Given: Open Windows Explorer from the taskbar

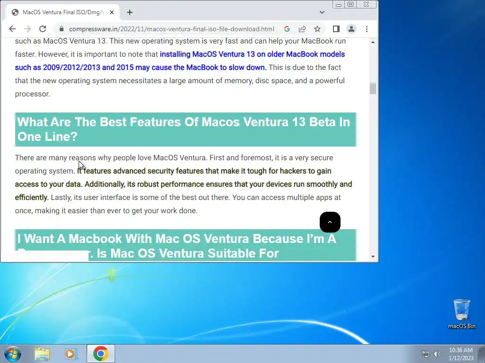Looking at the screenshot, I should [x=42, y=354].
